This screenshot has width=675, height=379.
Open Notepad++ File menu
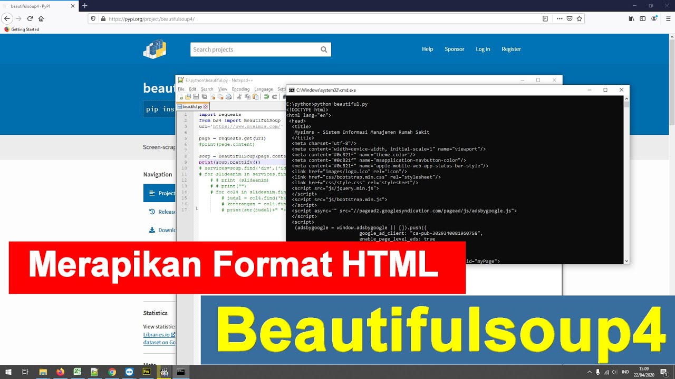181,89
